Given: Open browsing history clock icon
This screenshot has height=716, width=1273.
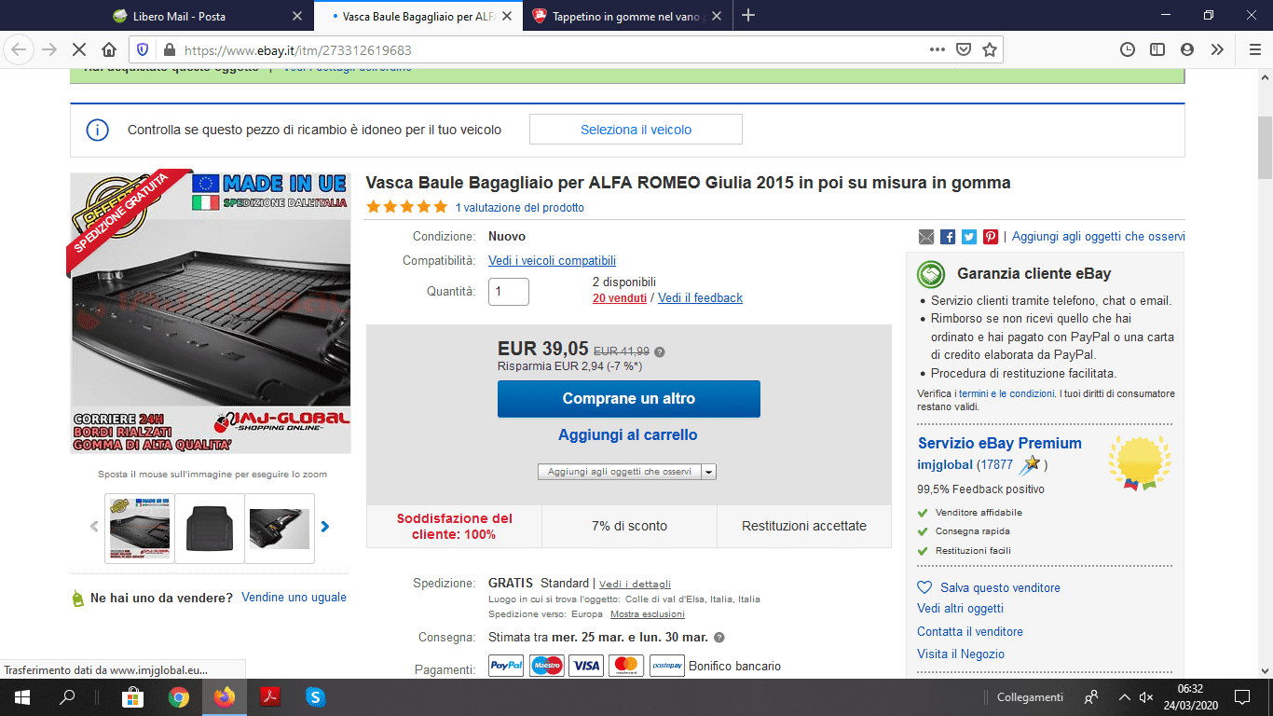Looking at the screenshot, I should tap(1128, 49).
